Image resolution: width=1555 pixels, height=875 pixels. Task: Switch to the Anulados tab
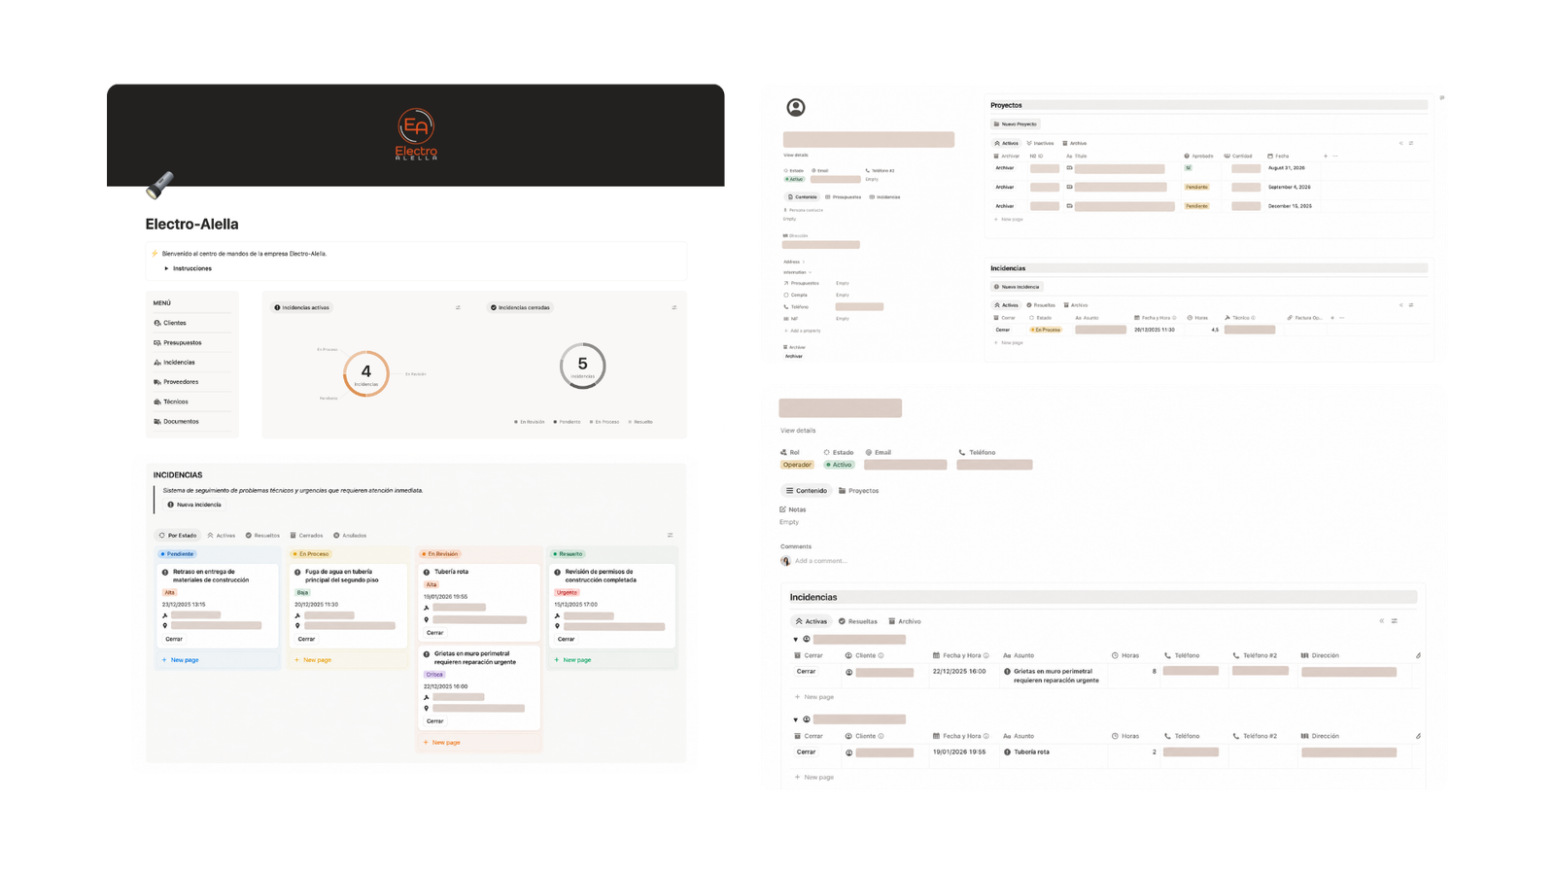point(350,536)
